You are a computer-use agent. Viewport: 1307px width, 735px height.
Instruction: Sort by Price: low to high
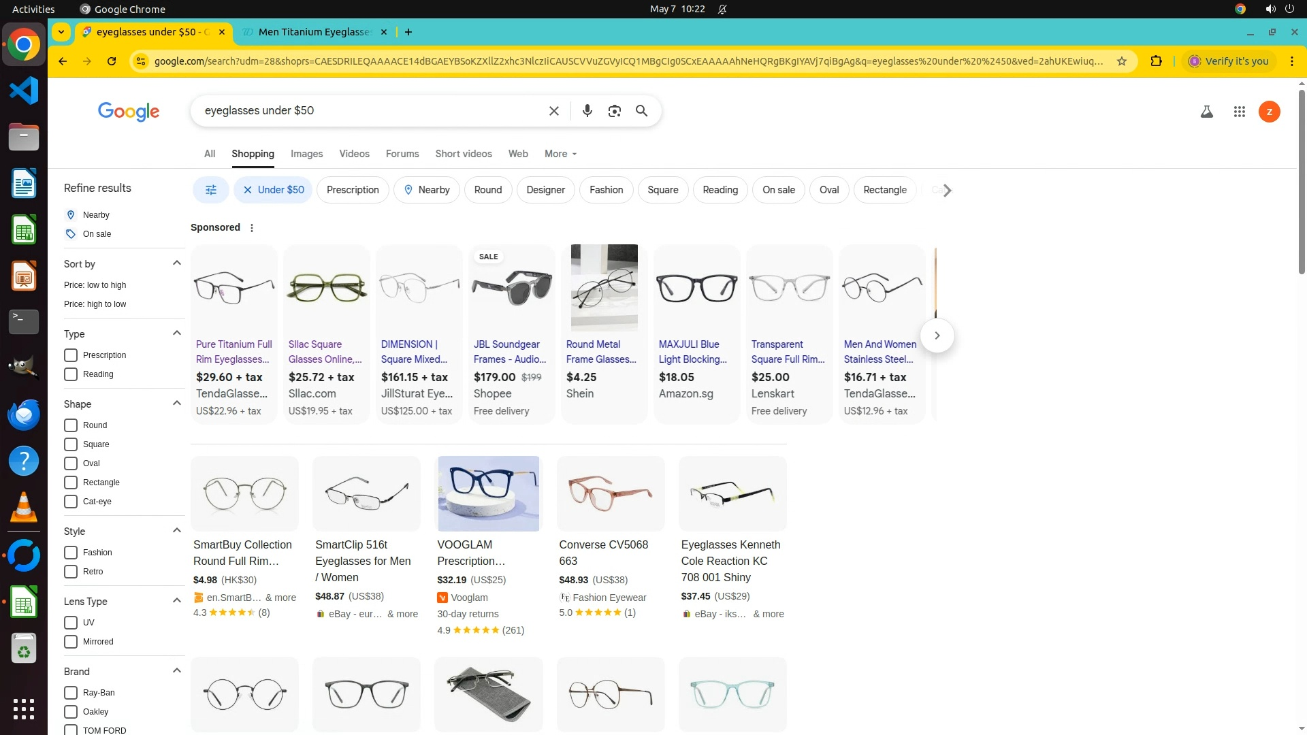[x=95, y=285]
